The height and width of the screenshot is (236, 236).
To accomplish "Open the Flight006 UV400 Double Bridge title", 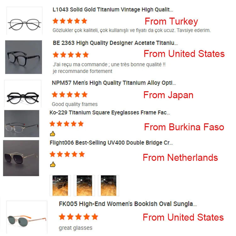I will click(x=111, y=143).
